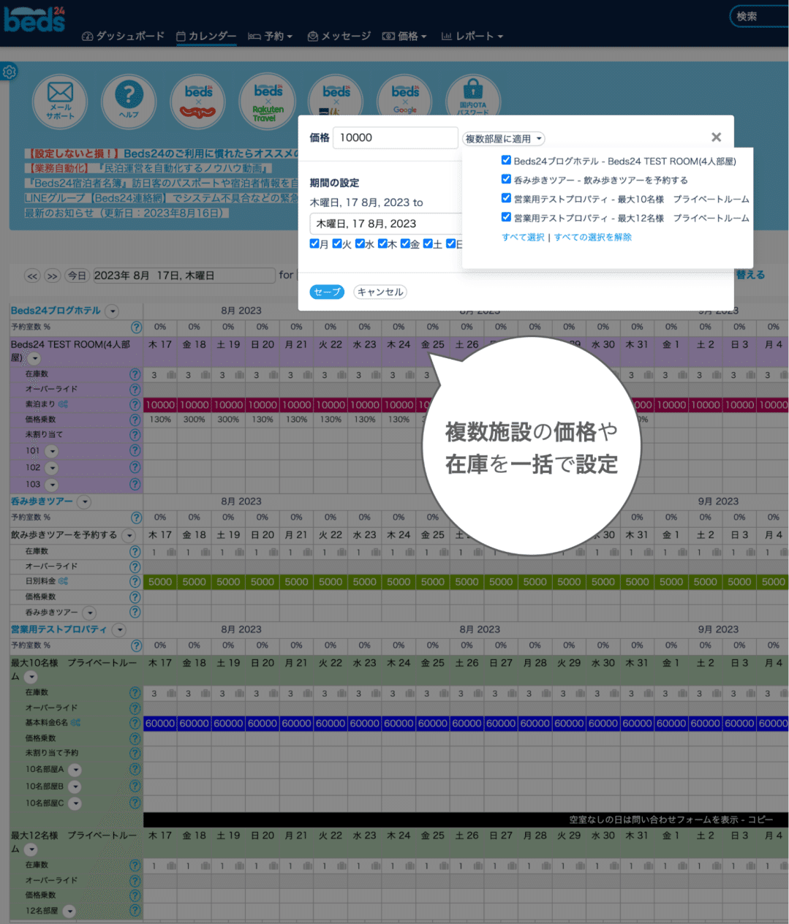Click the ヘルプ question mark icon
This screenshot has height=924, width=789.
(128, 102)
